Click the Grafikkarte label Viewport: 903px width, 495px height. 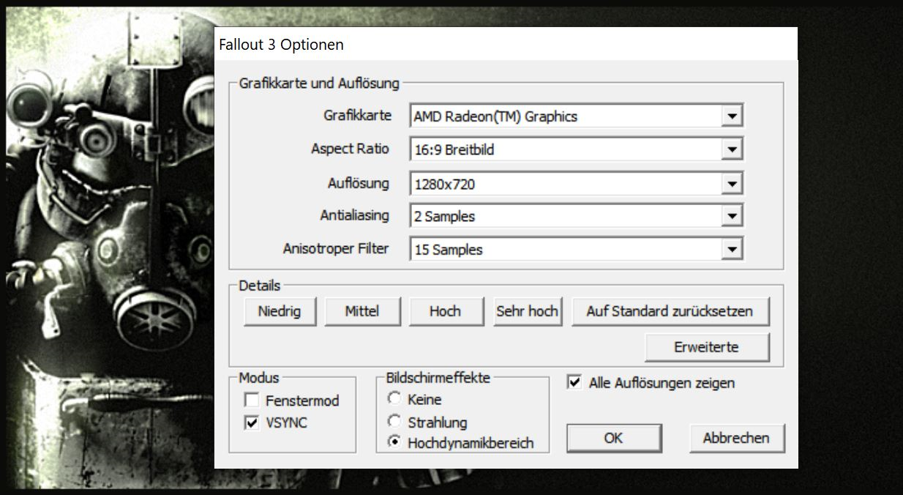[357, 116]
